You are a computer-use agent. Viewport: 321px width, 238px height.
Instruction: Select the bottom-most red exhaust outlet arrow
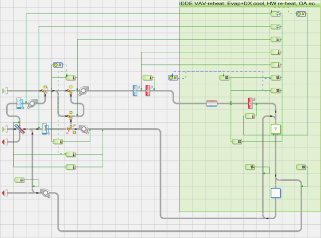click(5, 193)
